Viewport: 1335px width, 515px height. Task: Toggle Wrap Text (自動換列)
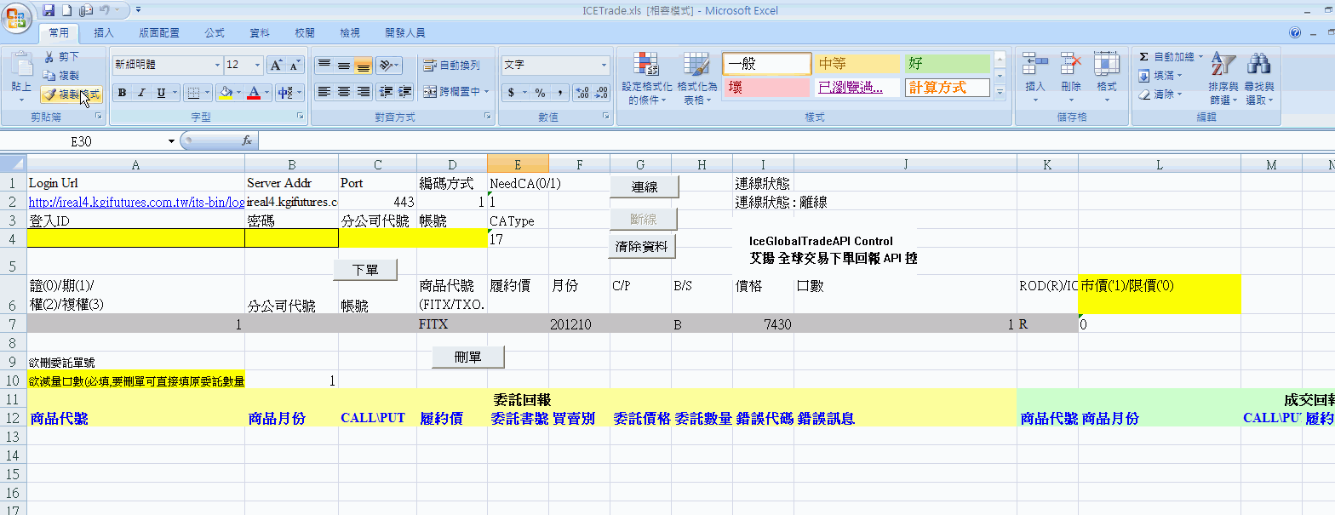[x=451, y=65]
